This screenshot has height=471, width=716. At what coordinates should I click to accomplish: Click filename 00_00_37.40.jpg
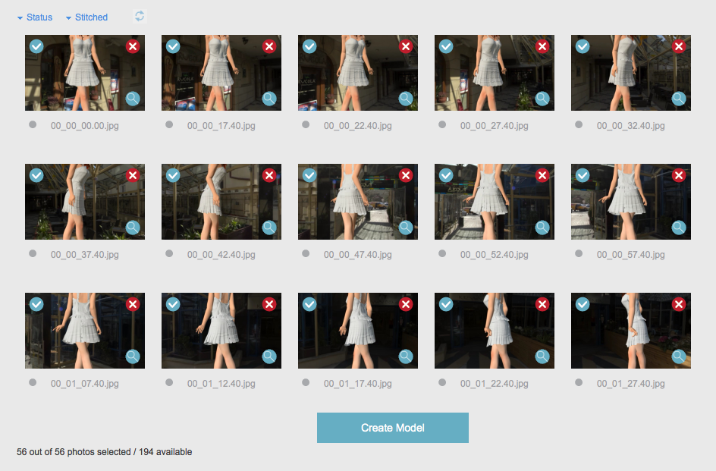(x=84, y=254)
